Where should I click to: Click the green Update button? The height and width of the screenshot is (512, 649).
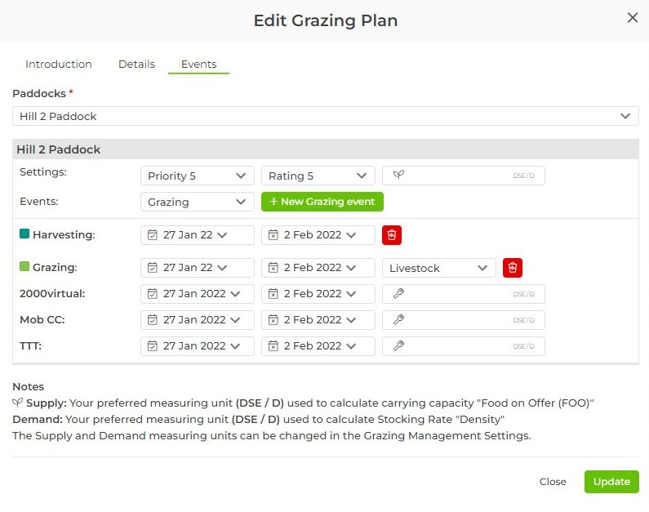pyautogui.click(x=611, y=482)
